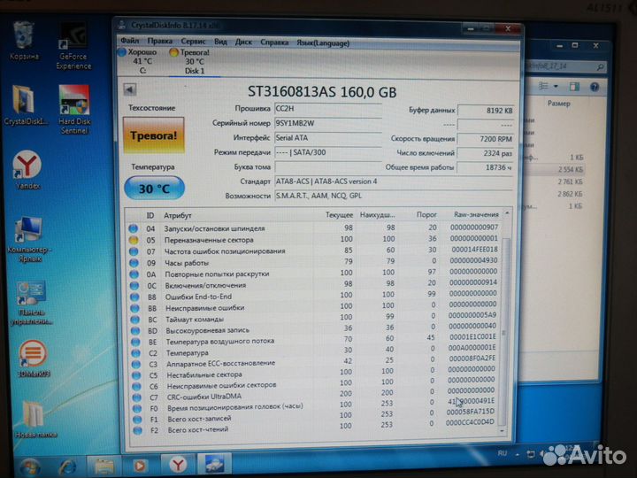
Task: Click the Буфер данных value 8192 KB
Action: coord(486,111)
